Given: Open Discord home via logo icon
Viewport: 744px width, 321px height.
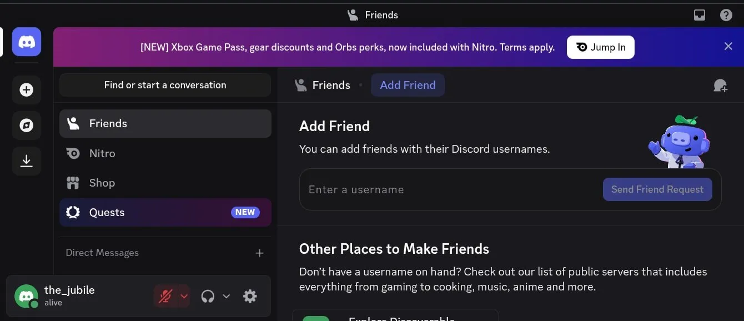Looking at the screenshot, I should coord(27,42).
